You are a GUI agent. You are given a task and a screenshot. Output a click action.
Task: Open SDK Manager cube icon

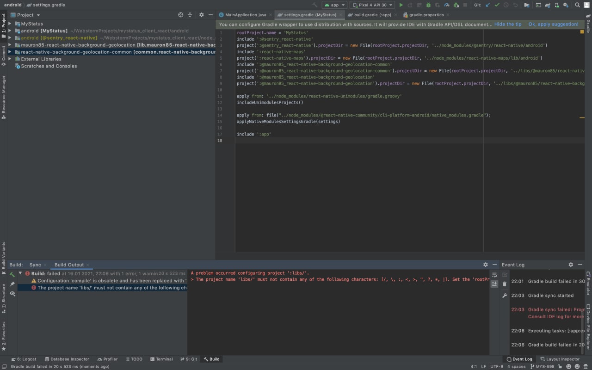(565, 5)
